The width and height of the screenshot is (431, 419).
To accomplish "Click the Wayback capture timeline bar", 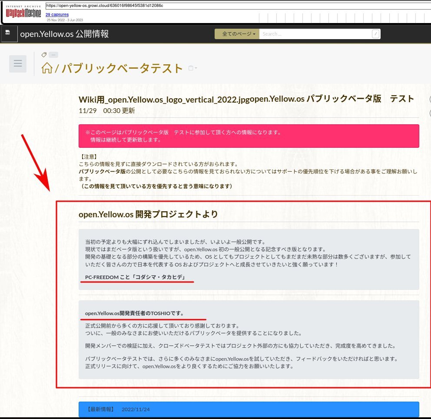I will pyautogui.click(x=345, y=17).
